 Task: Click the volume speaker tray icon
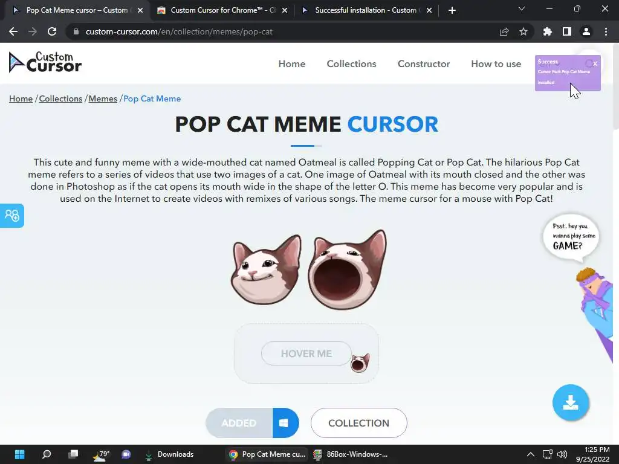[x=562, y=454]
